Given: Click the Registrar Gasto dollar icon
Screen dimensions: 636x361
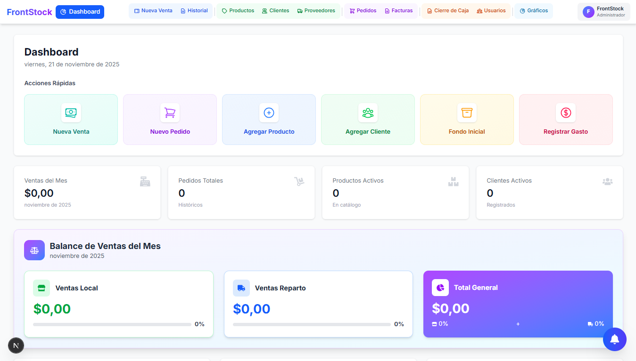Looking at the screenshot, I should (565, 112).
